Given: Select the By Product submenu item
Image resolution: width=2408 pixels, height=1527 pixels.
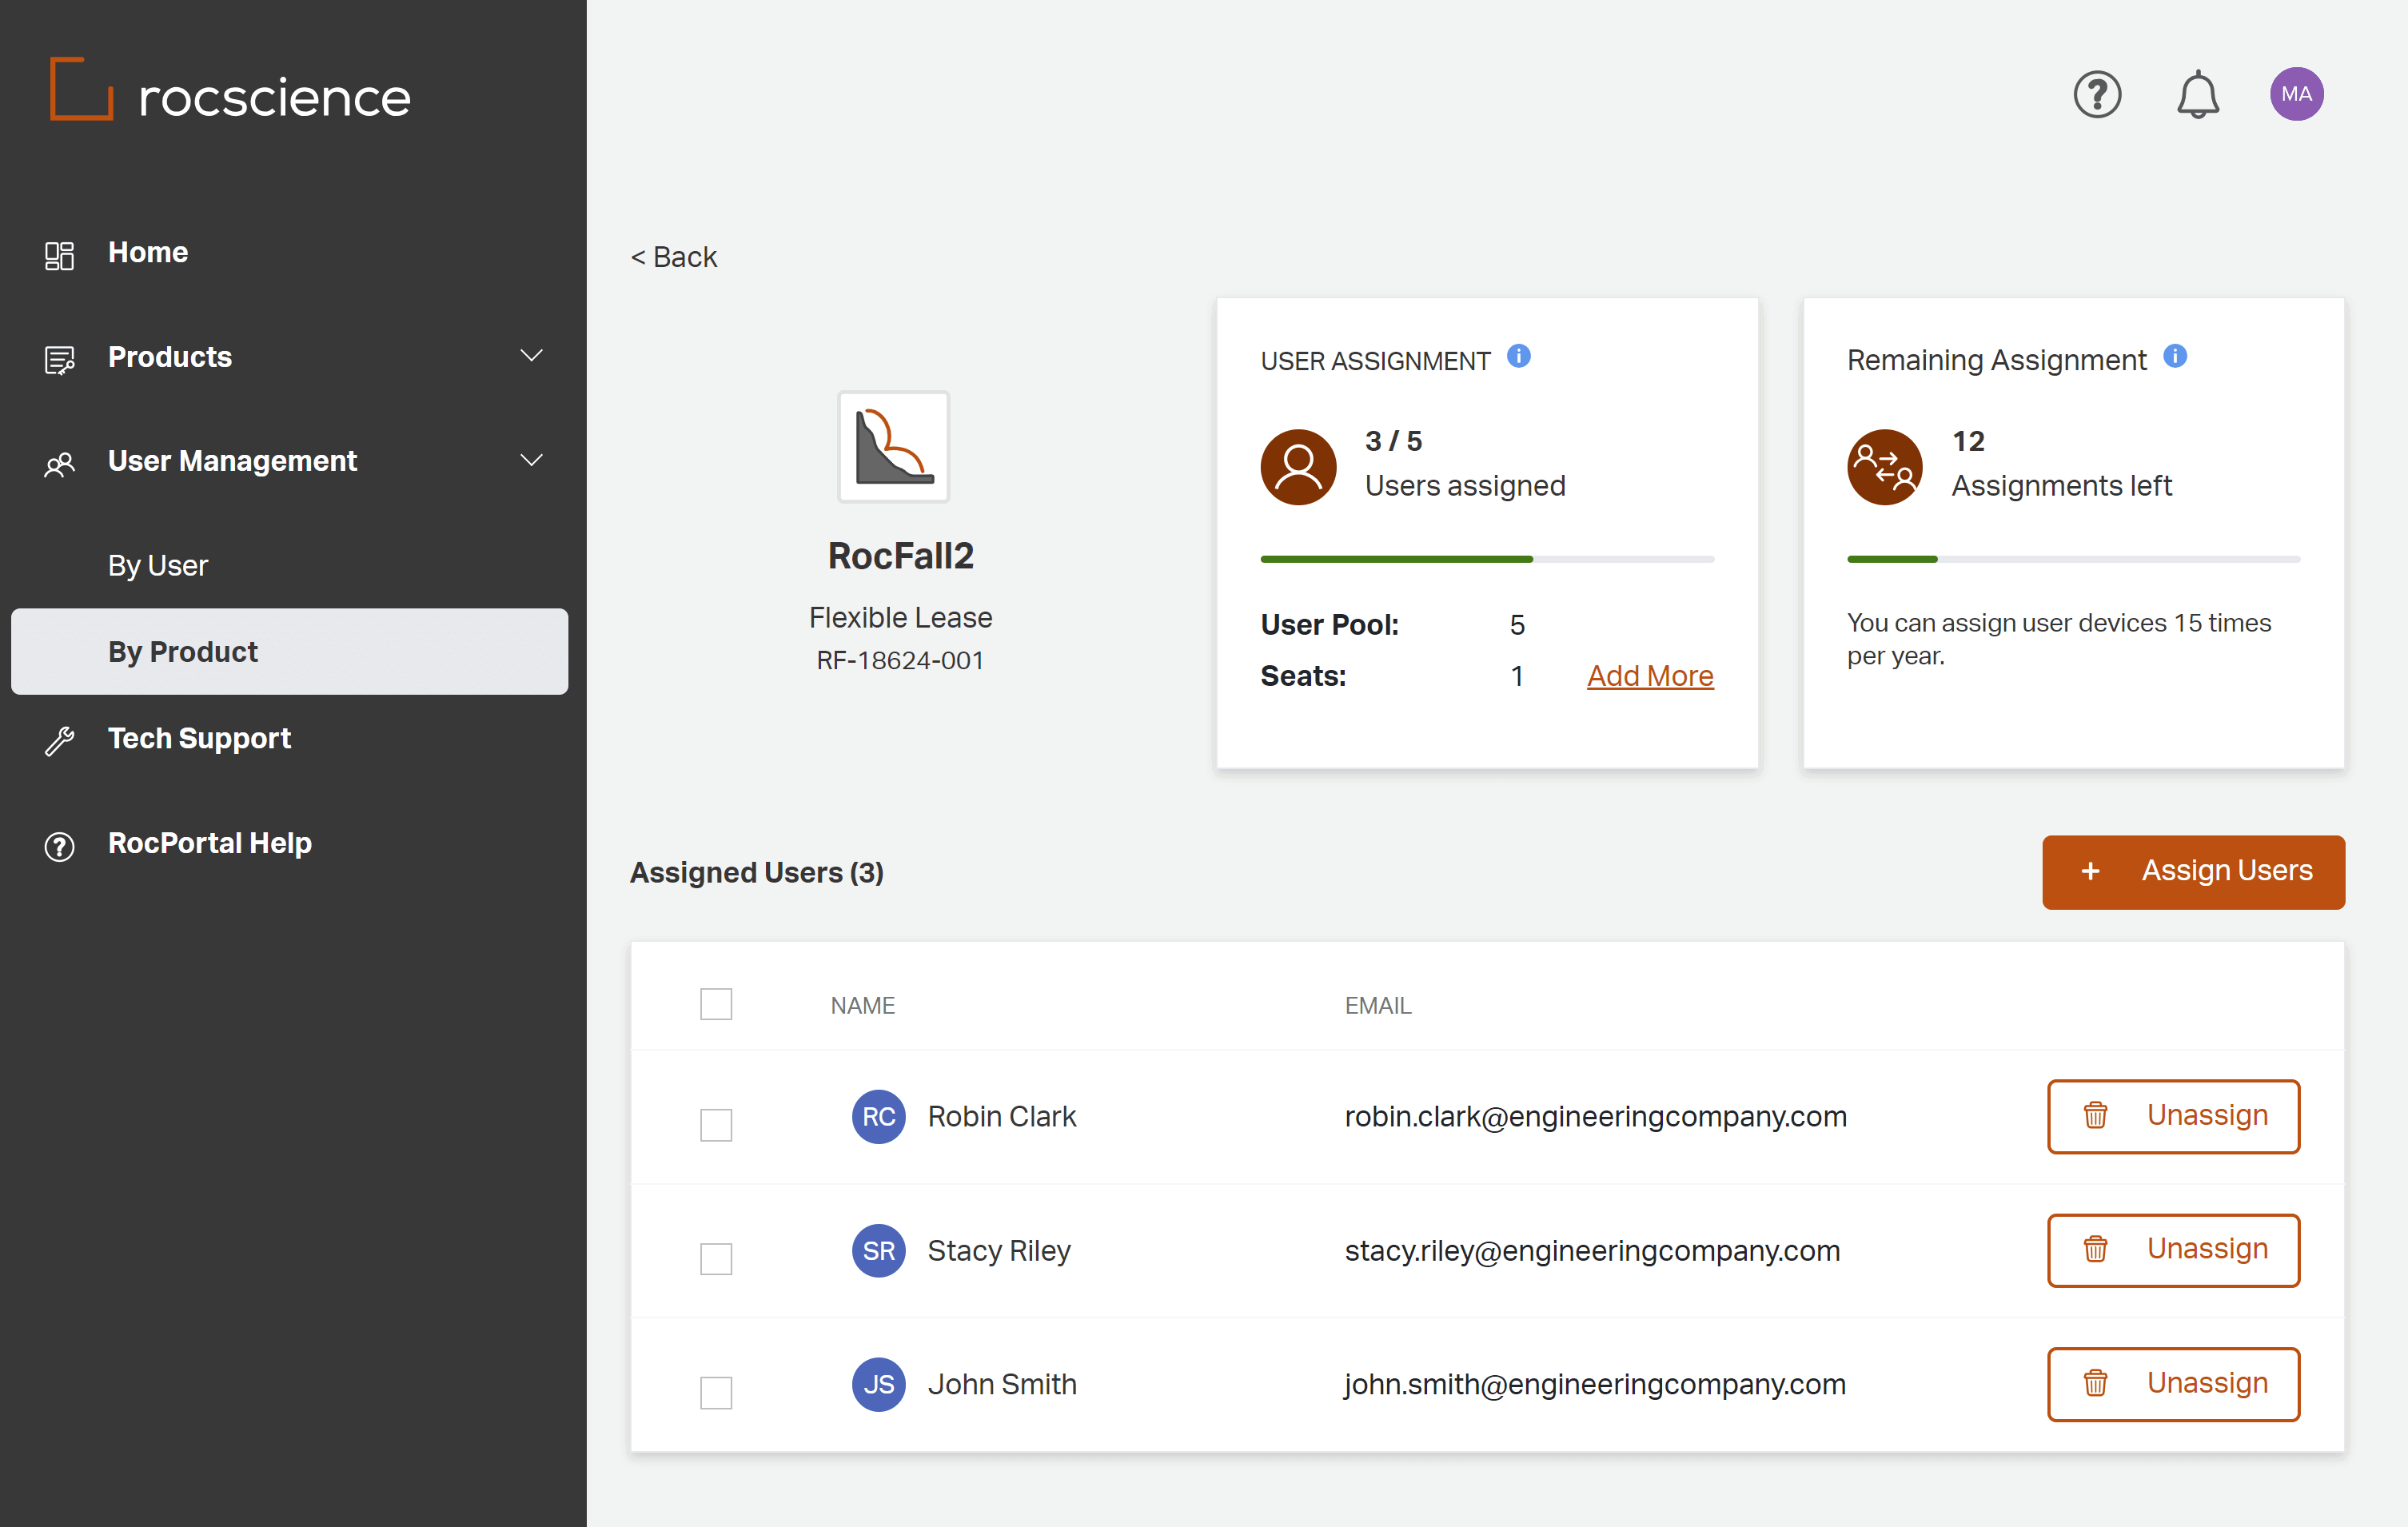Looking at the screenshot, I should pyautogui.click(x=290, y=652).
